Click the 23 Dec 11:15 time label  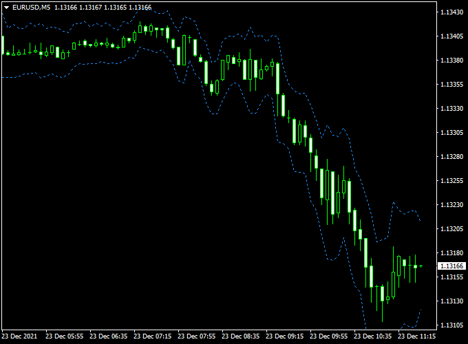pos(417,336)
